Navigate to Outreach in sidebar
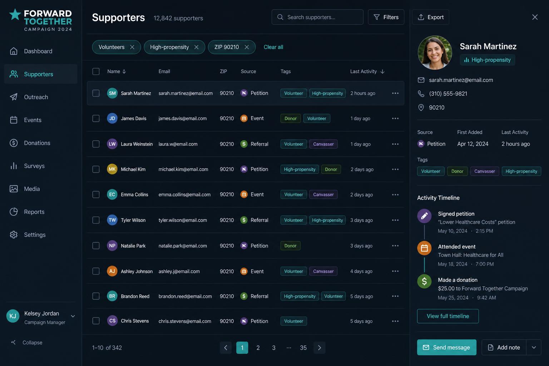The width and height of the screenshot is (549, 366). 41,97
